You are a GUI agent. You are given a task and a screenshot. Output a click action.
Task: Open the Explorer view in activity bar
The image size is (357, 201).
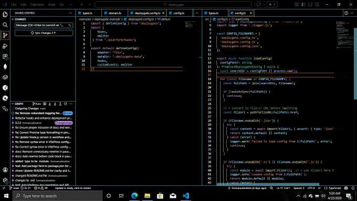click(5, 14)
